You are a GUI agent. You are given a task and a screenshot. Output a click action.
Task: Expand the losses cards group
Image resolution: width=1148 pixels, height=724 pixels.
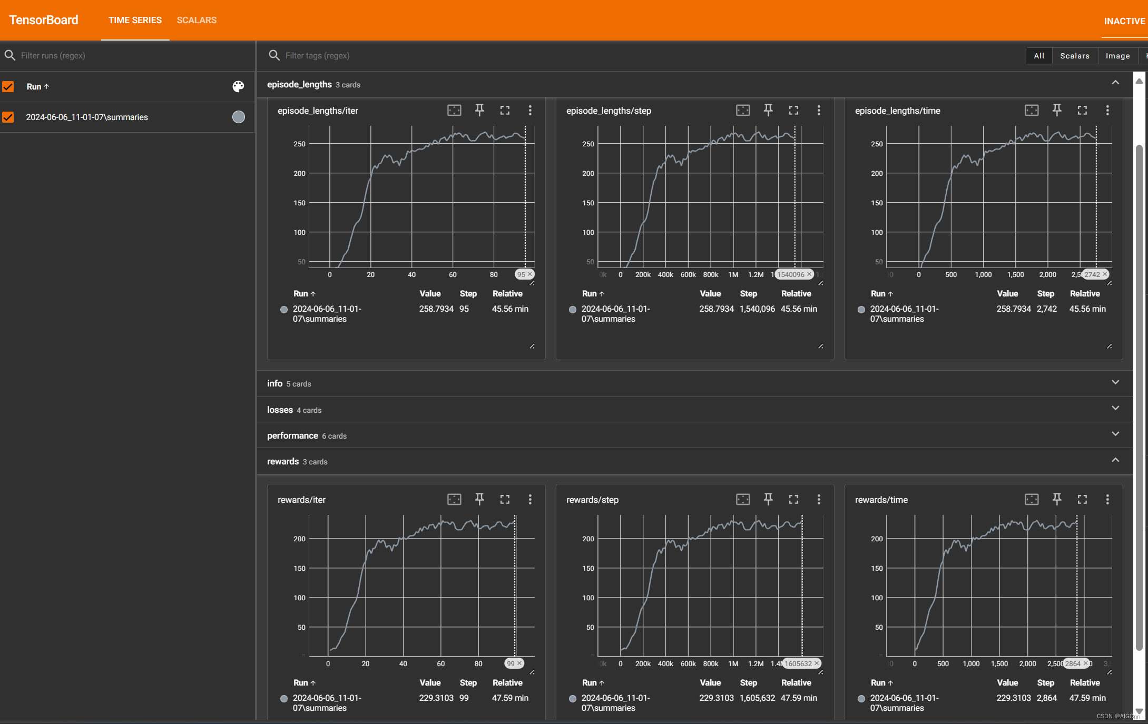coord(1115,409)
